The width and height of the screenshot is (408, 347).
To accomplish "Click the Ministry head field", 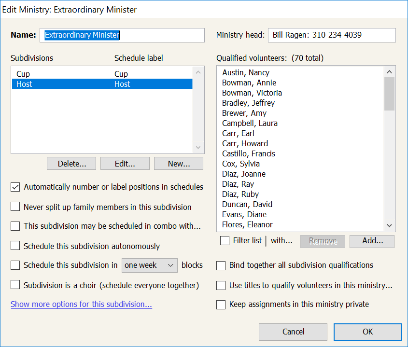I will [x=331, y=35].
